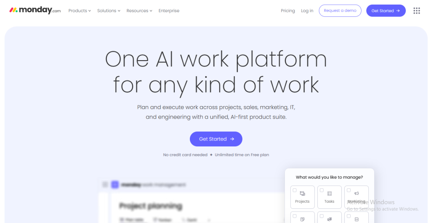The width and height of the screenshot is (431, 223).
Task: Click the monday.com logo
Action: (35, 11)
